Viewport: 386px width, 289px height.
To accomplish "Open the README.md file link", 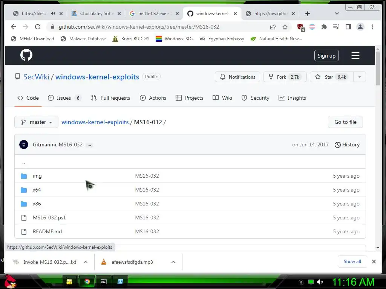I will tap(47, 231).
